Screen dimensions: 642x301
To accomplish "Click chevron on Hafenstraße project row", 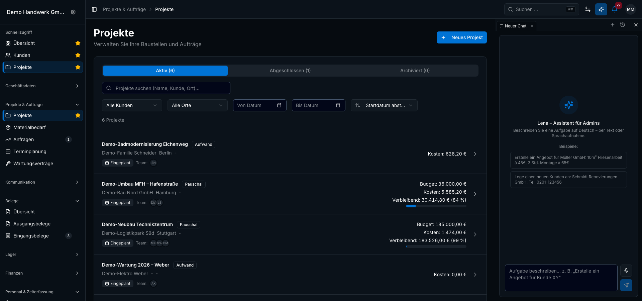I will 475,194.
